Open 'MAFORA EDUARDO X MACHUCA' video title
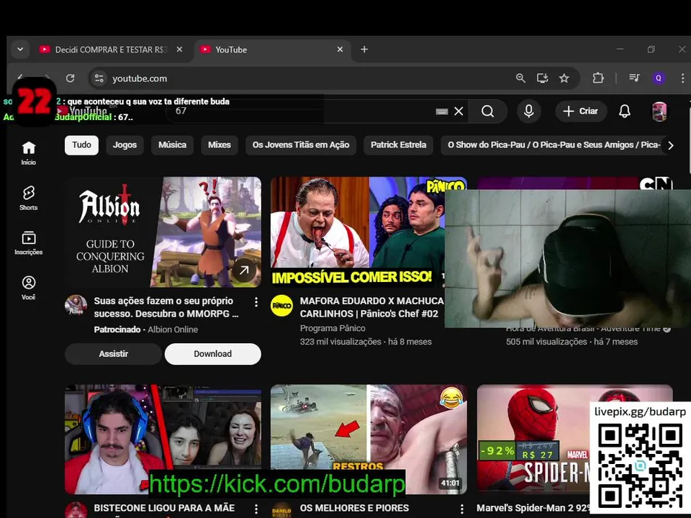The width and height of the screenshot is (691, 518). (371, 307)
